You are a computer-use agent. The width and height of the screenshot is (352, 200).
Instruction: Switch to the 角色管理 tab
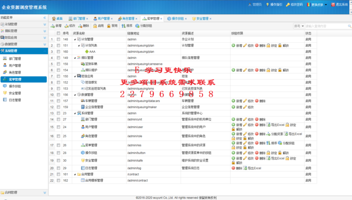tap(127, 19)
